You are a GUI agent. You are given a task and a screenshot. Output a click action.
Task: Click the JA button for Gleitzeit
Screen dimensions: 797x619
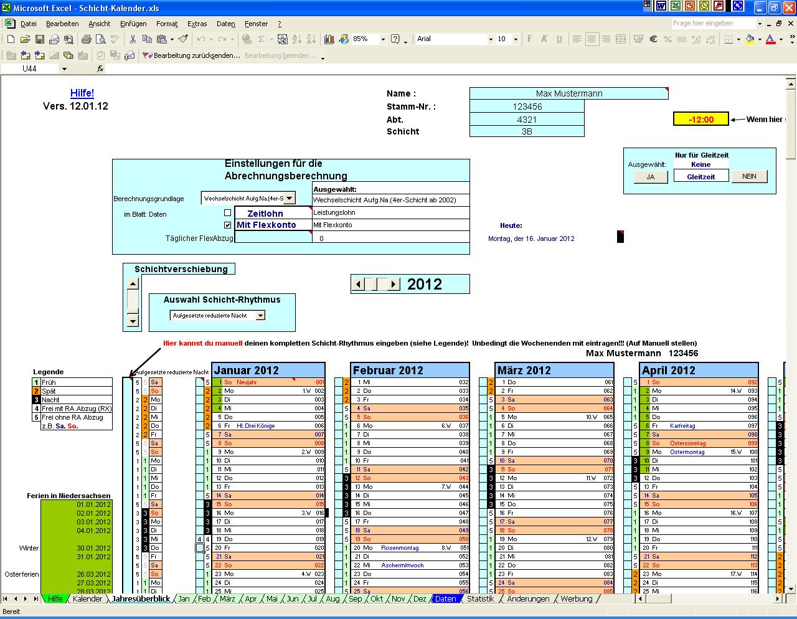click(x=650, y=177)
